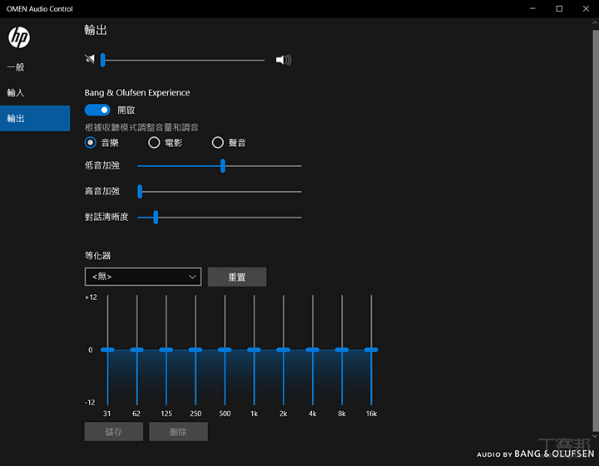The image size is (599, 466).
Task: Click the 對話清晰度 slider handle
Action: coord(156,218)
